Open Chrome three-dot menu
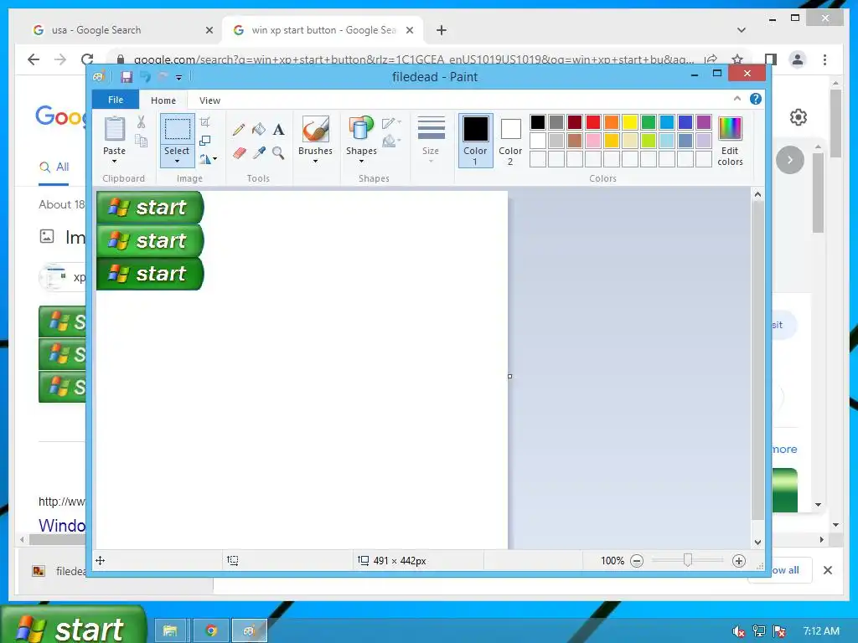This screenshot has height=643, width=858. [824, 59]
